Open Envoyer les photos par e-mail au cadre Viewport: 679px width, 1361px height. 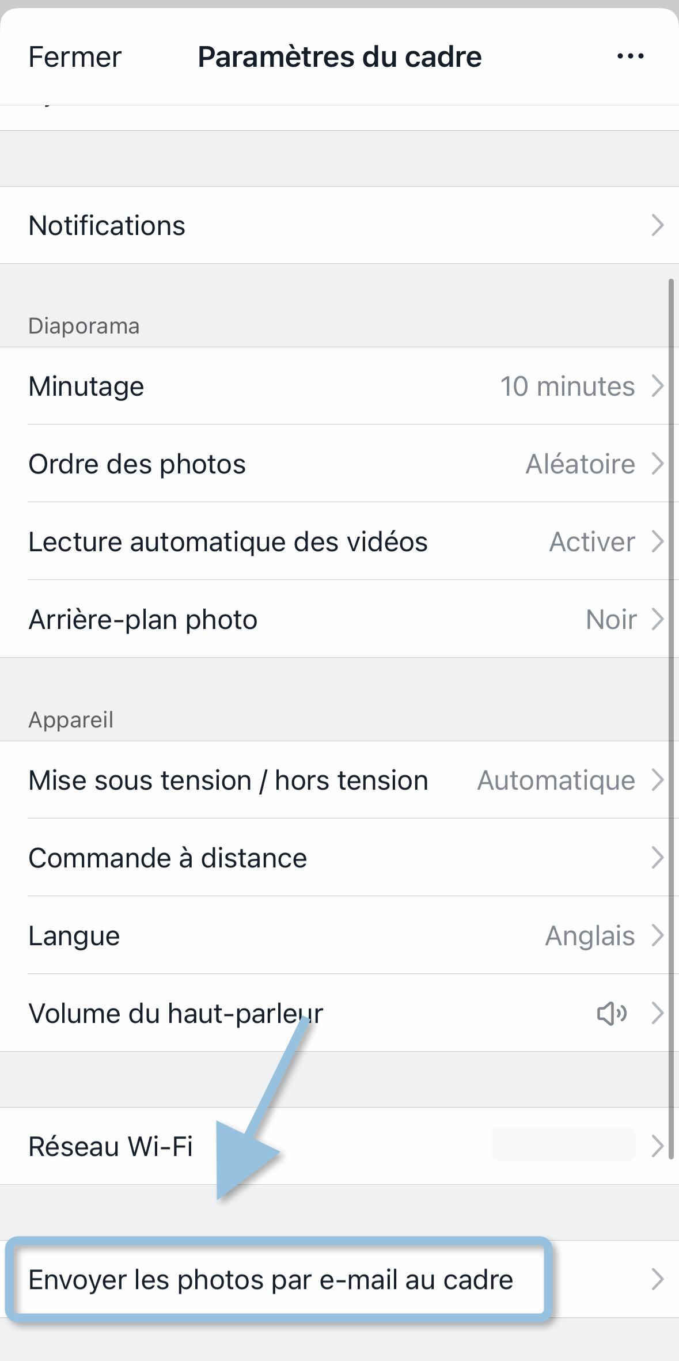pos(271,1280)
